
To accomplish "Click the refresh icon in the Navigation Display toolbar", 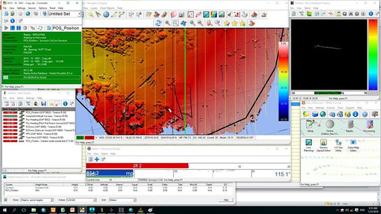I will (x=158, y=23).
